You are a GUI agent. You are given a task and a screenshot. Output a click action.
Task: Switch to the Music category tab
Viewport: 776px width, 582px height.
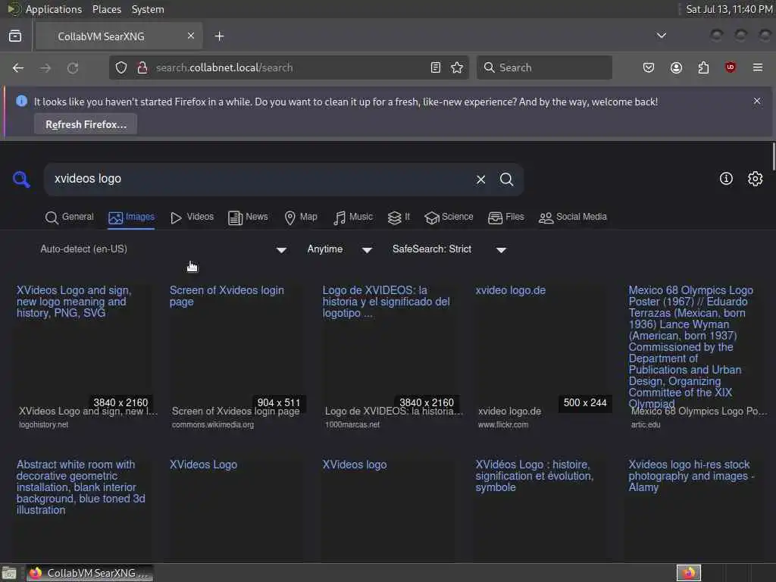tap(353, 217)
